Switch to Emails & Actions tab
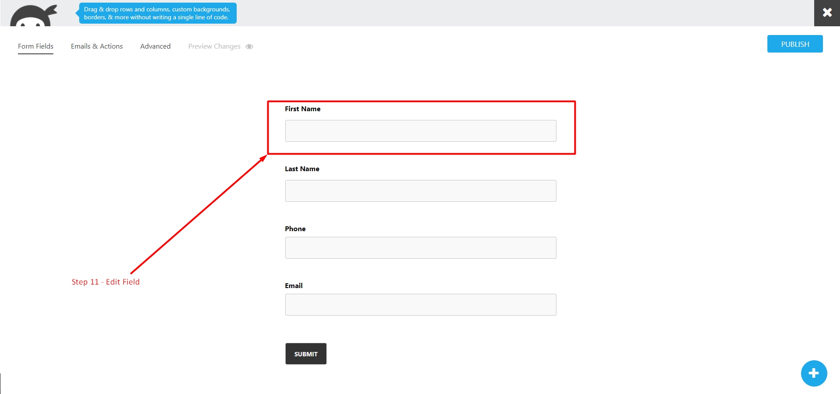Viewport: 840px width, 394px height. [97, 46]
